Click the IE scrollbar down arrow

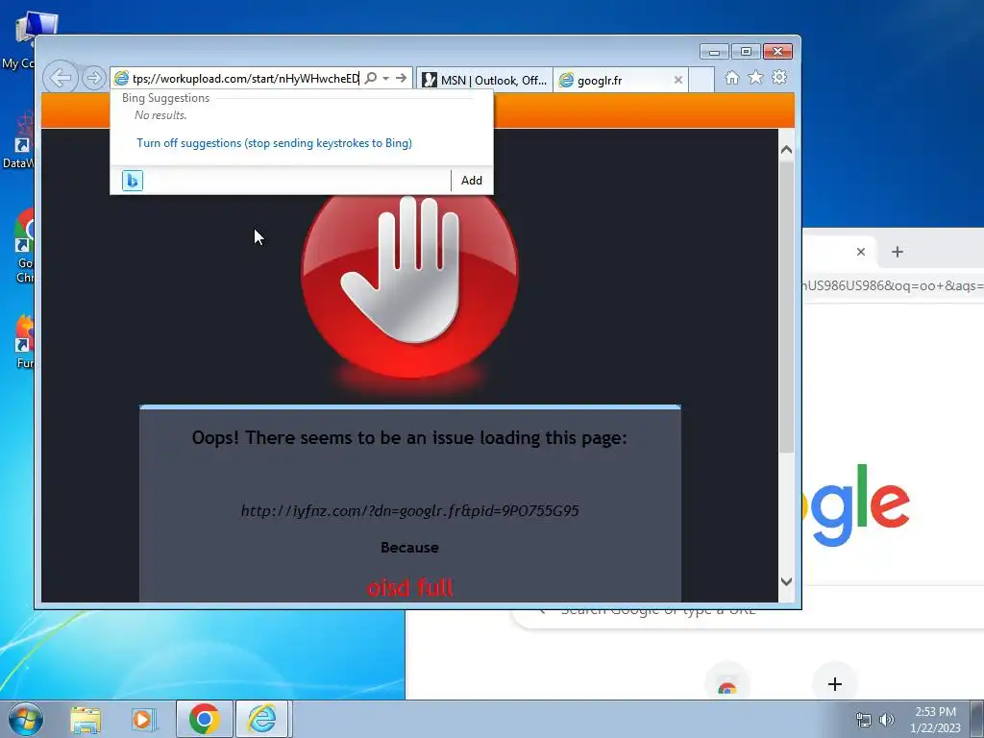(786, 581)
